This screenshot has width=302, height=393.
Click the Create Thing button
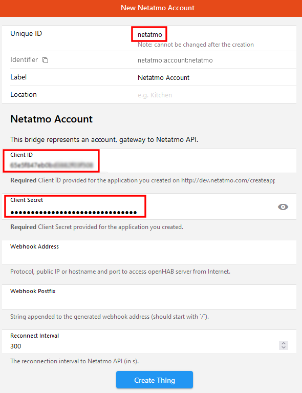tap(155, 380)
